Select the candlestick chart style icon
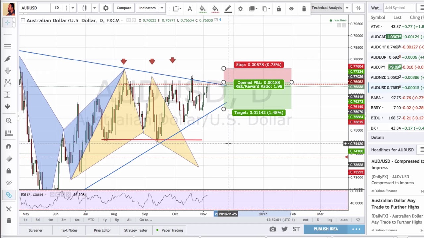 pos(84,8)
